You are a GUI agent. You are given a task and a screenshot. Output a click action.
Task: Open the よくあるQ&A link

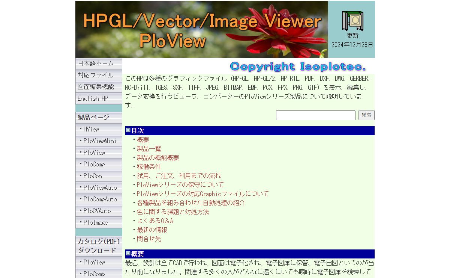click(x=155, y=221)
